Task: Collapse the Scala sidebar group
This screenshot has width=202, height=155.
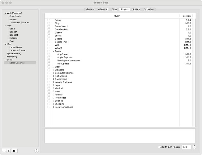Action: 6,60
